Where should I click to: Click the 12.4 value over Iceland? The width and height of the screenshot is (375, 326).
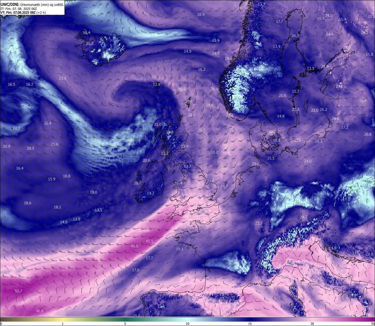pos(86,33)
